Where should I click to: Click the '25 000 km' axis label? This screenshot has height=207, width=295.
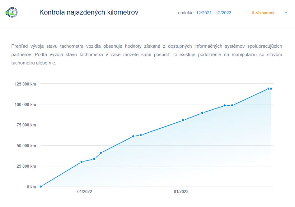tap(26, 166)
